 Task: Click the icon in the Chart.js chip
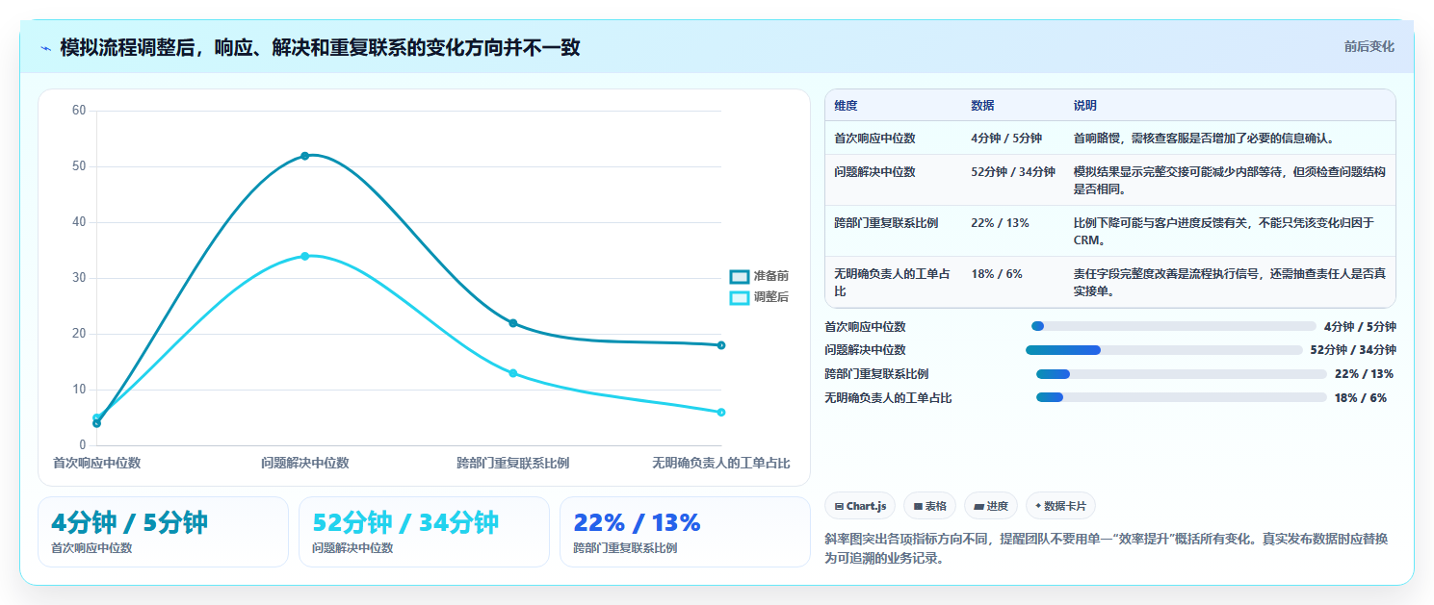pyautogui.click(x=839, y=506)
